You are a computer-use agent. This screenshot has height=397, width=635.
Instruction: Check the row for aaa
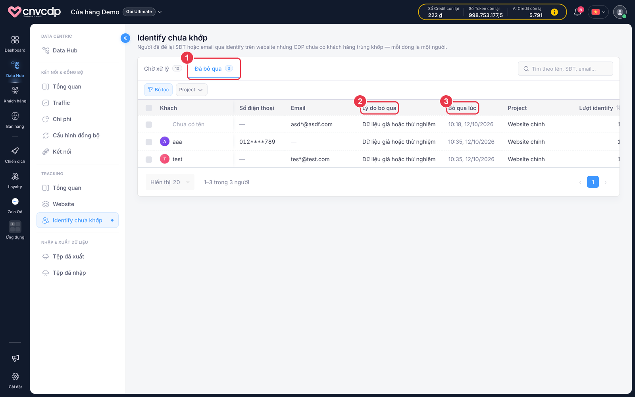tap(149, 142)
